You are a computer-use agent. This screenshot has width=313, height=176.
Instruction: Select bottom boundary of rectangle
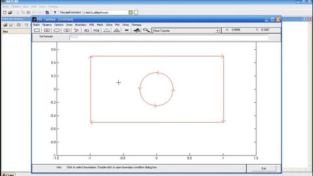point(157,122)
